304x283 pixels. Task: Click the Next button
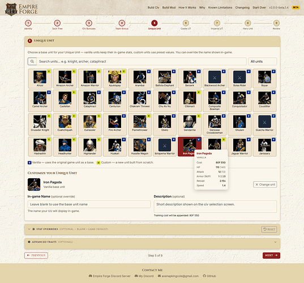point(271,255)
